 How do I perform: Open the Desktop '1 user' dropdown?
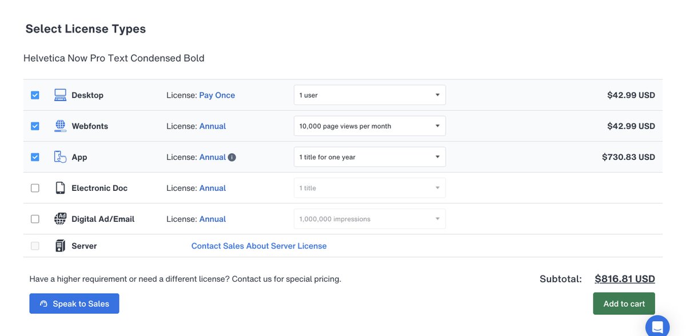370,95
